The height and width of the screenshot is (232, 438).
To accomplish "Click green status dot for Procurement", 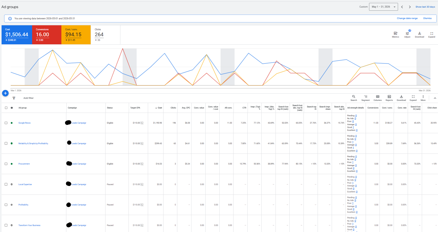I will (11, 164).
